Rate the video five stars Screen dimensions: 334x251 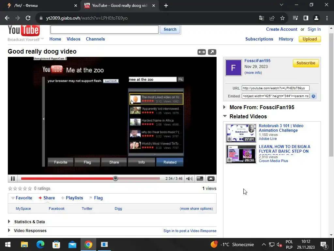(x=30, y=189)
